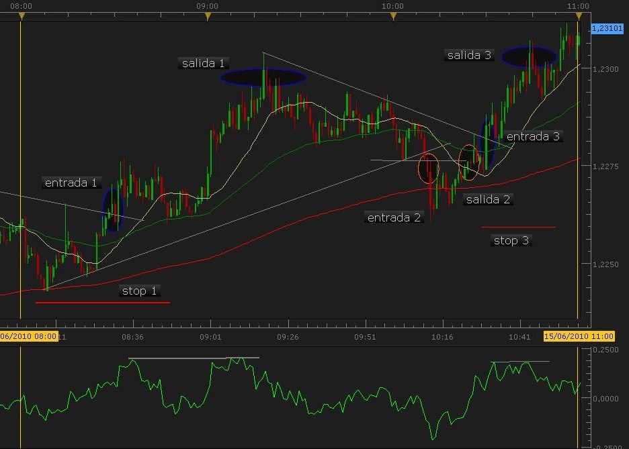Click the 09:01 time axis label
The height and width of the screenshot is (449, 629).
click(x=210, y=337)
